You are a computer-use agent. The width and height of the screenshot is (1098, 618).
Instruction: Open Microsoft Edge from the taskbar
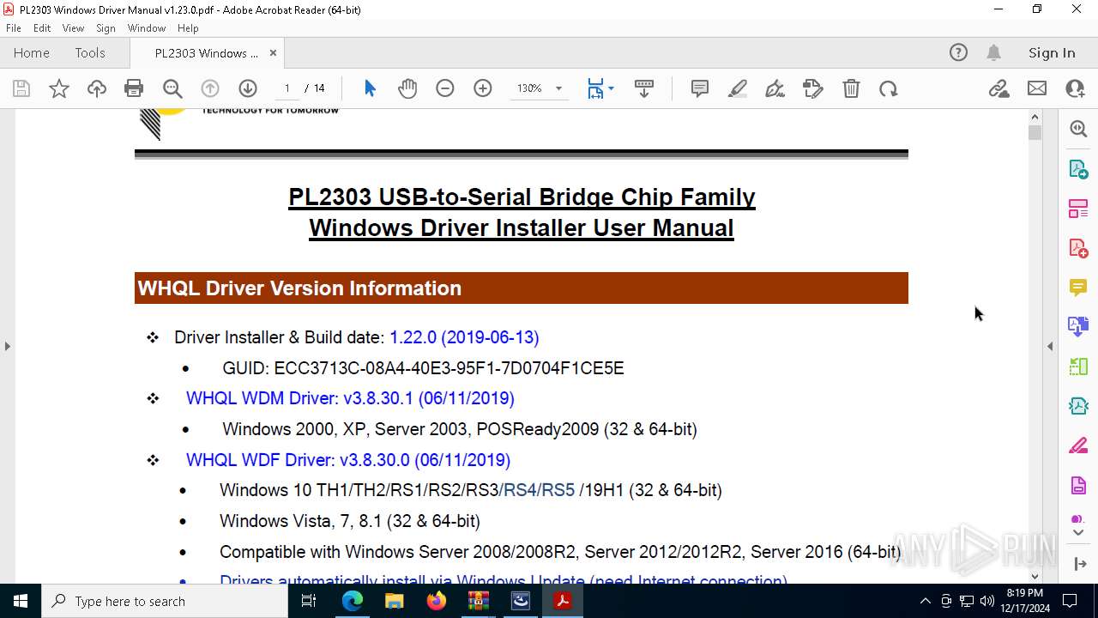tap(353, 601)
